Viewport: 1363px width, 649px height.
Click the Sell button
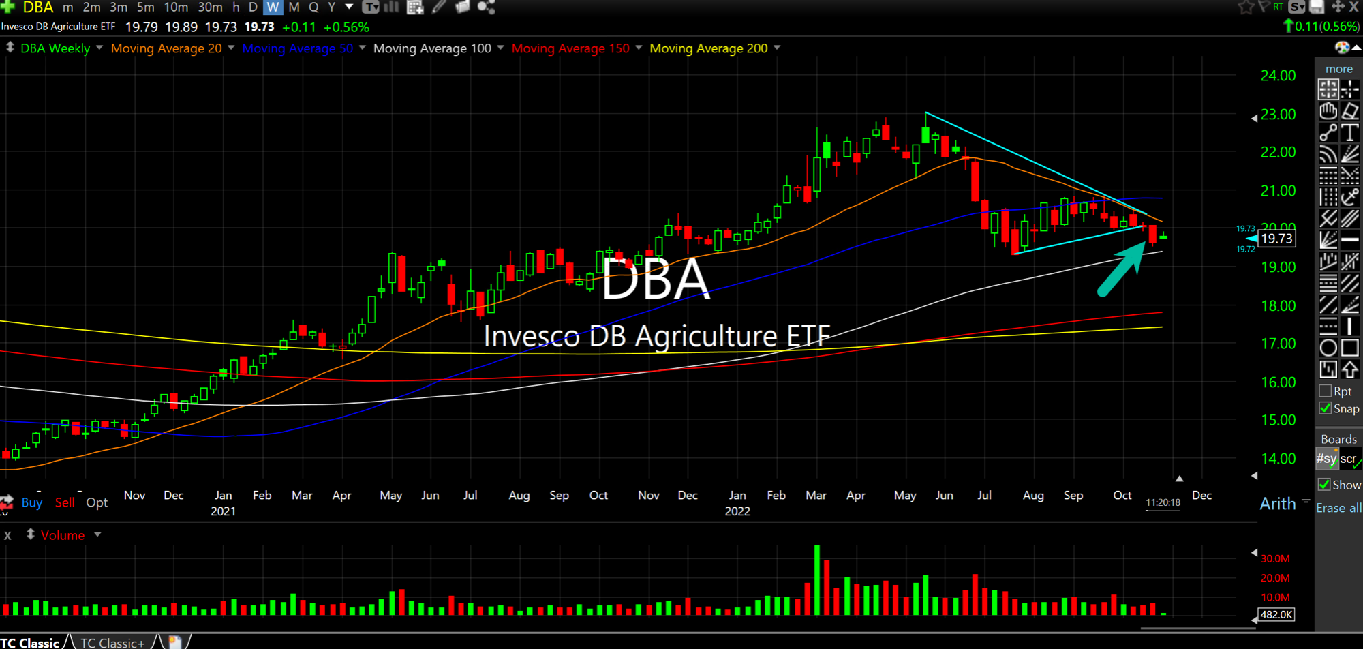(x=65, y=502)
